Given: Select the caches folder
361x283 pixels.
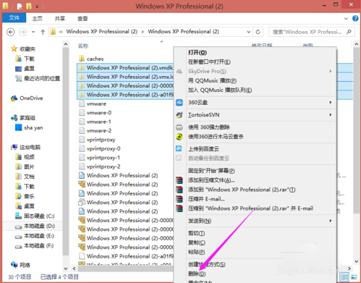Looking at the screenshot, I should pyautogui.click(x=95, y=59).
